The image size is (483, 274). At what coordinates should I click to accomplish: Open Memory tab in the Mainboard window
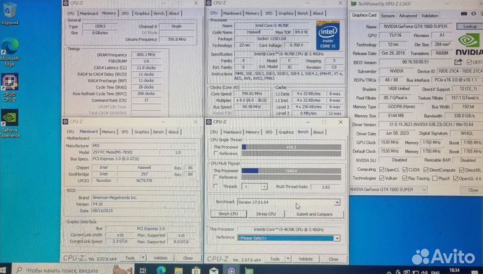click(109, 132)
